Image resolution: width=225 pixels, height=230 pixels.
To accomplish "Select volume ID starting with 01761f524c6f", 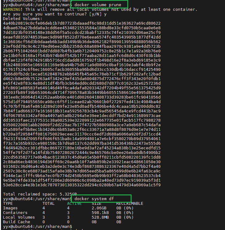I will [x=82, y=70].
